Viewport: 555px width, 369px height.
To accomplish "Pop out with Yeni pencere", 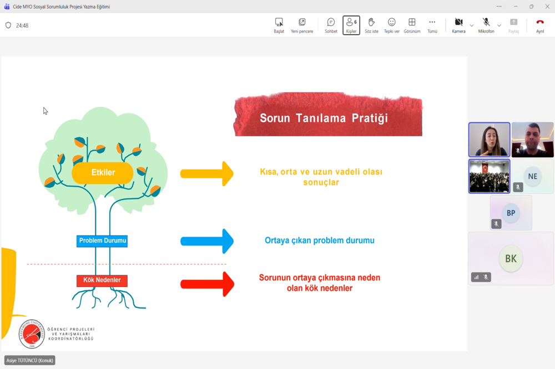I will pos(302,25).
